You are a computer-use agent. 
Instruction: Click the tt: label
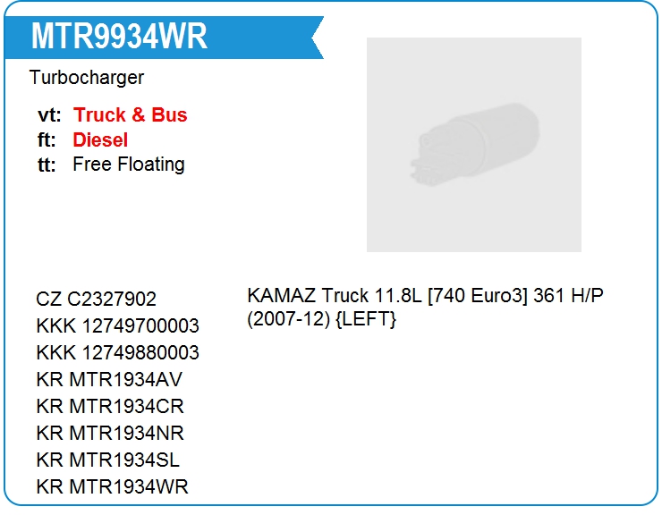(47, 165)
